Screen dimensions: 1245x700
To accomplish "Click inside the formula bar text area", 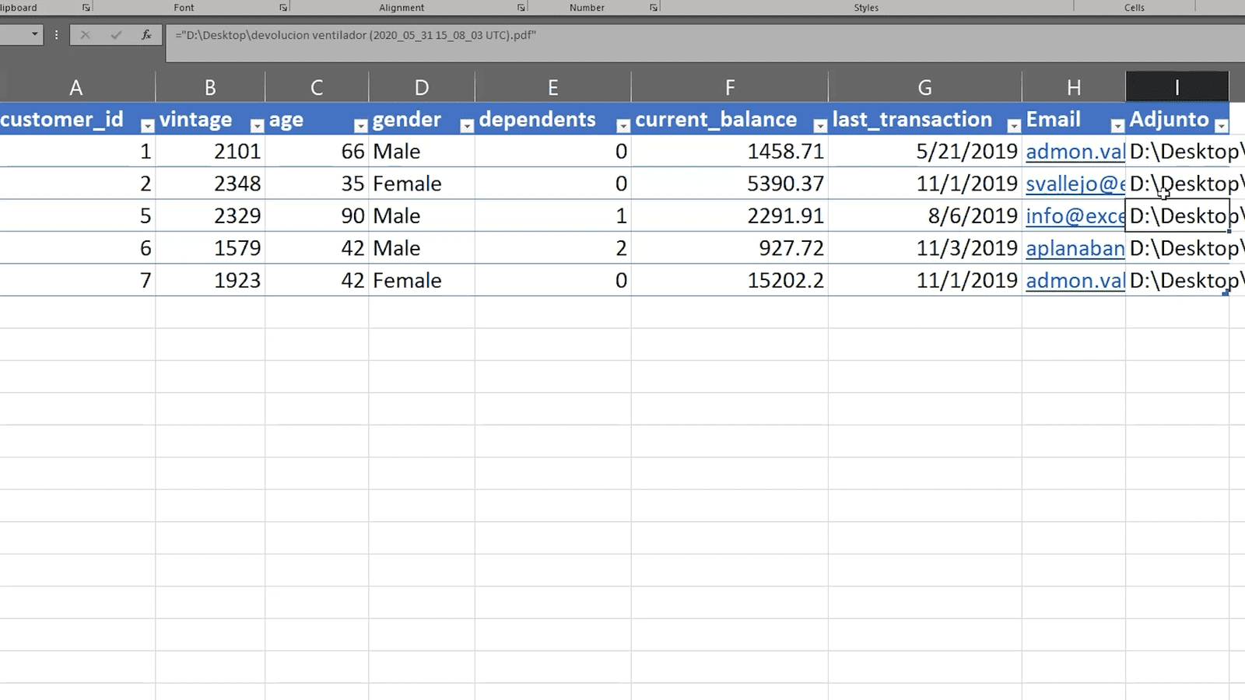I will (467, 34).
